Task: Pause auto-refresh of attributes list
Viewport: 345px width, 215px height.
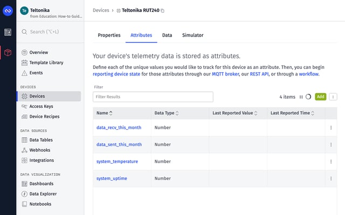Action: pyautogui.click(x=301, y=97)
